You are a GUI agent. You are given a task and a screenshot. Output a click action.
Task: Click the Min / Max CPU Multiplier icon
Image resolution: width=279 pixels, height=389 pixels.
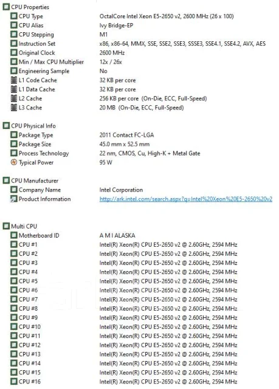point(14,62)
